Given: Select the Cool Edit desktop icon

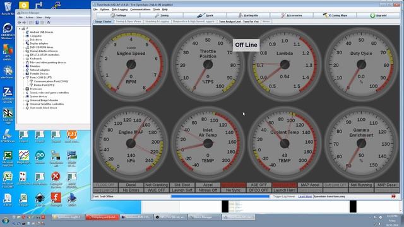Looking at the screenshot, I should click(x=8, y=116).
